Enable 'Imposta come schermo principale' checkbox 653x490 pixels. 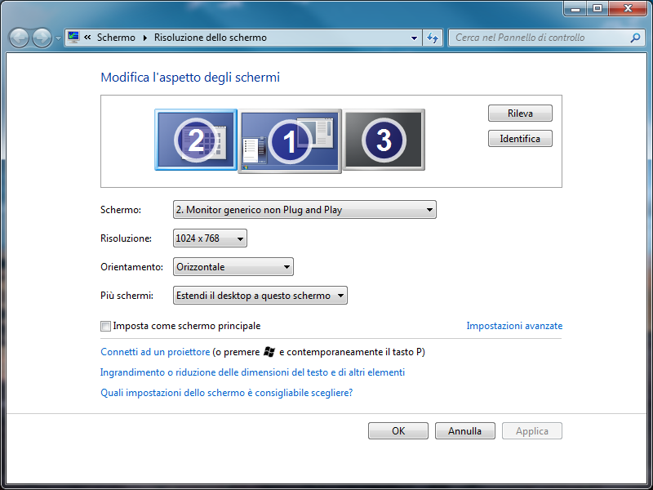click(x=105, y=326)
